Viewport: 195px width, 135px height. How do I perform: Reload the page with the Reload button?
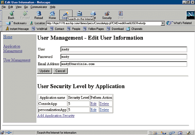click(x=39, y=15)
